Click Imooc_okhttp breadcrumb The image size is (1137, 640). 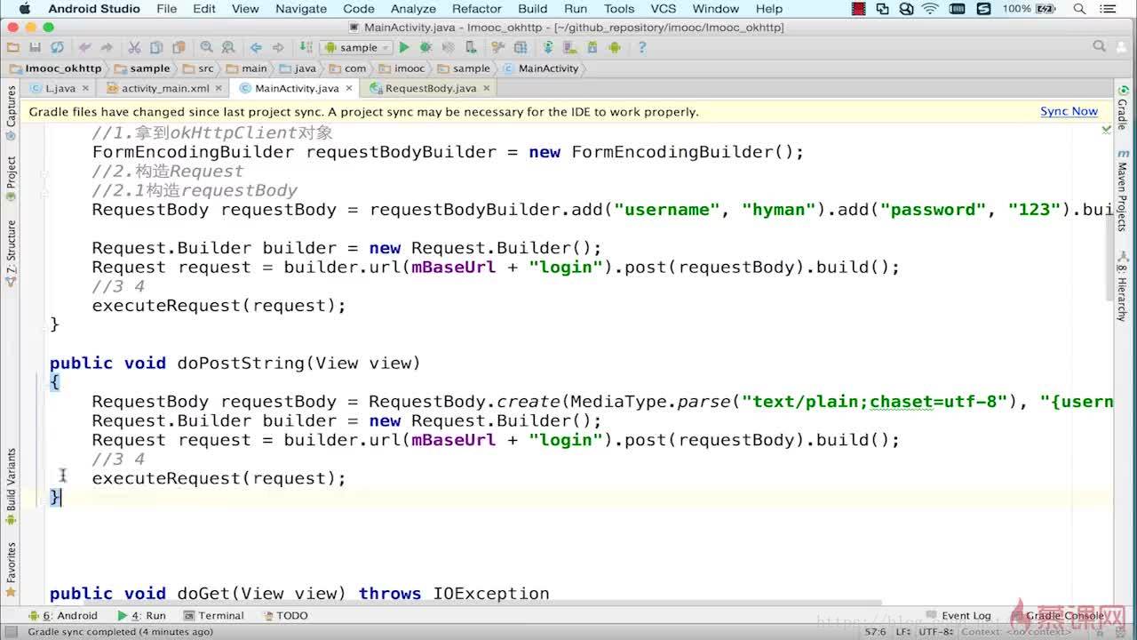pyautogui.click(x=56, y=68)
